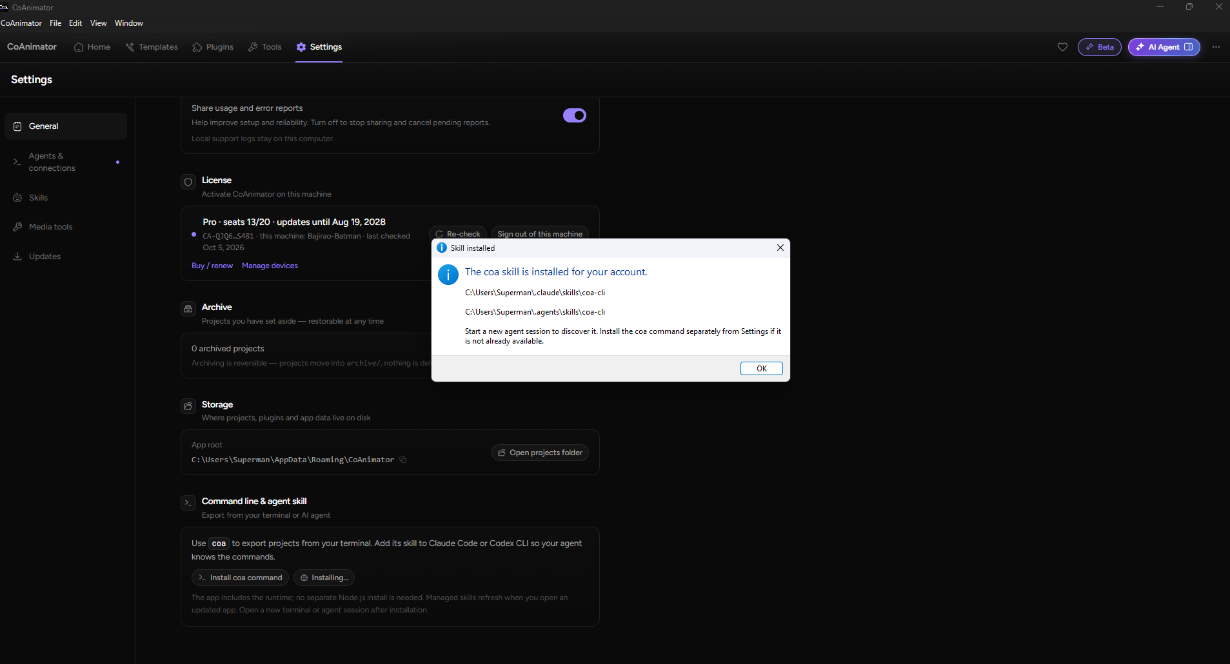Click the Agents terminal icon in sidebar
The image size is (1230, 664).
coord(17,162)
